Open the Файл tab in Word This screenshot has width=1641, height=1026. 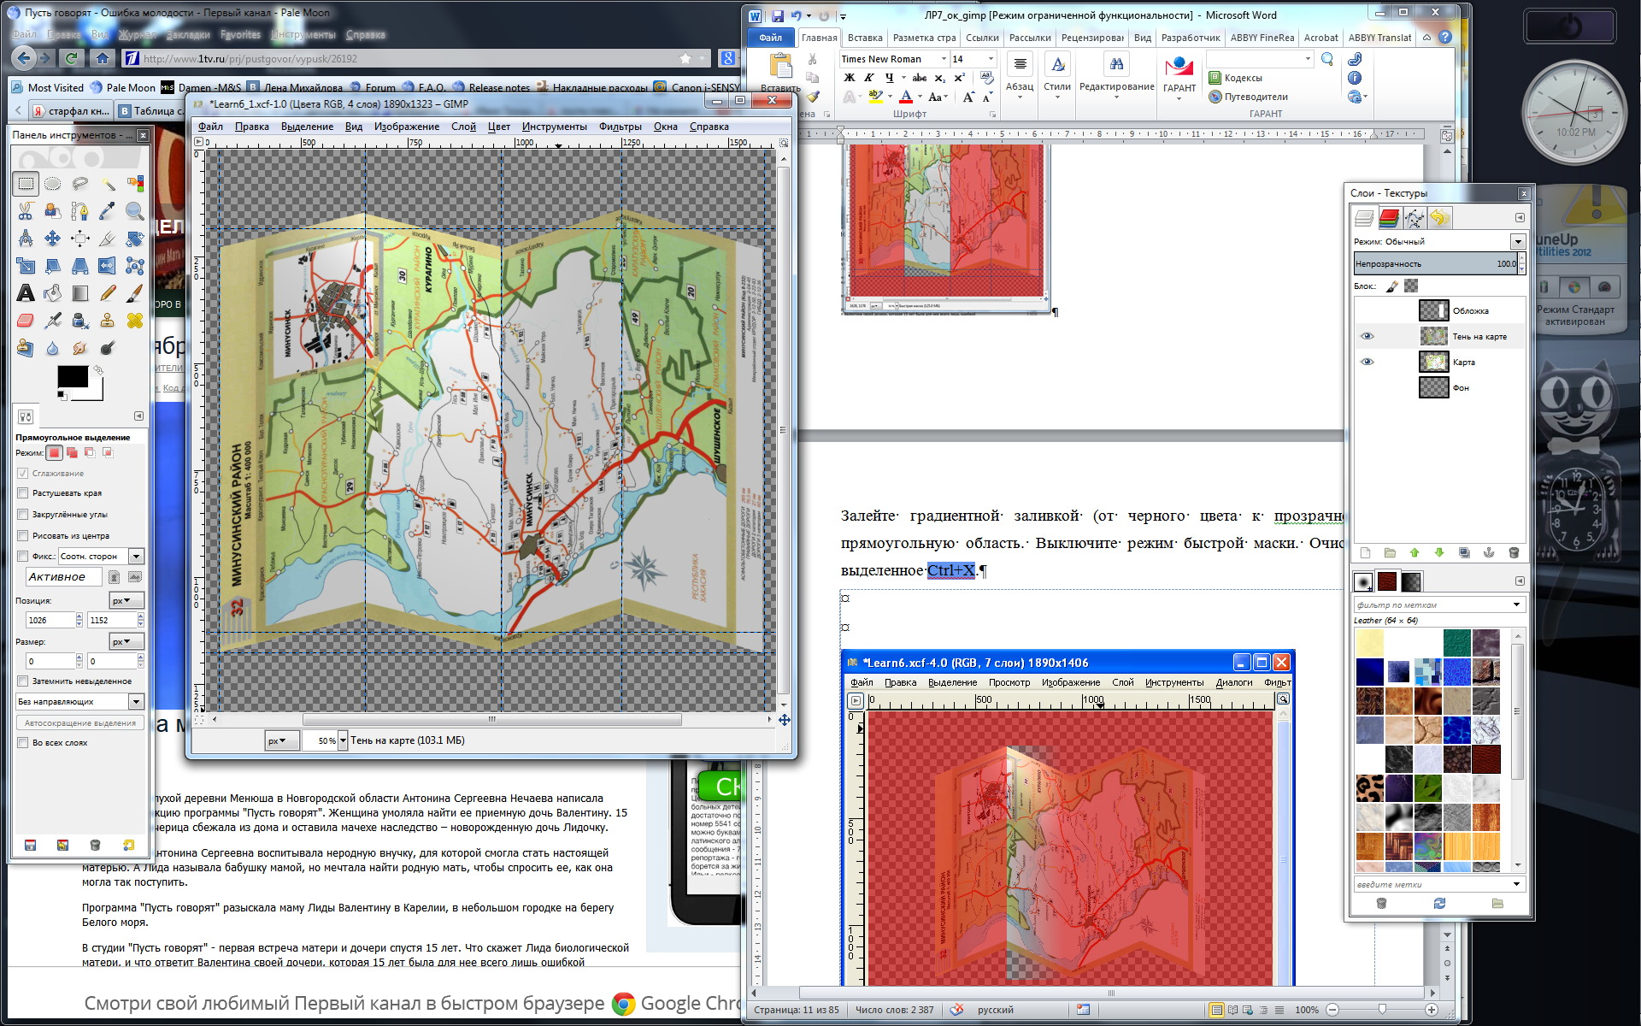[x=770, y=38]
